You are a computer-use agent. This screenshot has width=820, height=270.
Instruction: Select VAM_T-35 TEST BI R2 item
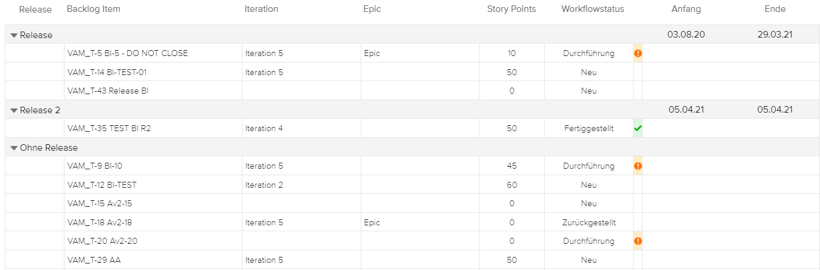(105, 129)
